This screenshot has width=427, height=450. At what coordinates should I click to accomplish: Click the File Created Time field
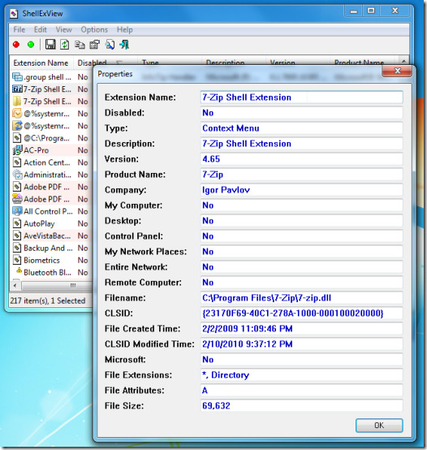tap(302, 329)
